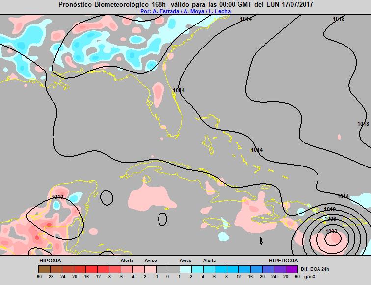Click the 1018 isobar label at the map's right edge

click(x=363, y=124)
